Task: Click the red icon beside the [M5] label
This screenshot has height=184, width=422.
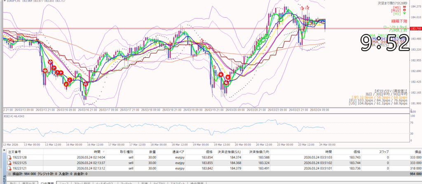Action: (404, 8)
